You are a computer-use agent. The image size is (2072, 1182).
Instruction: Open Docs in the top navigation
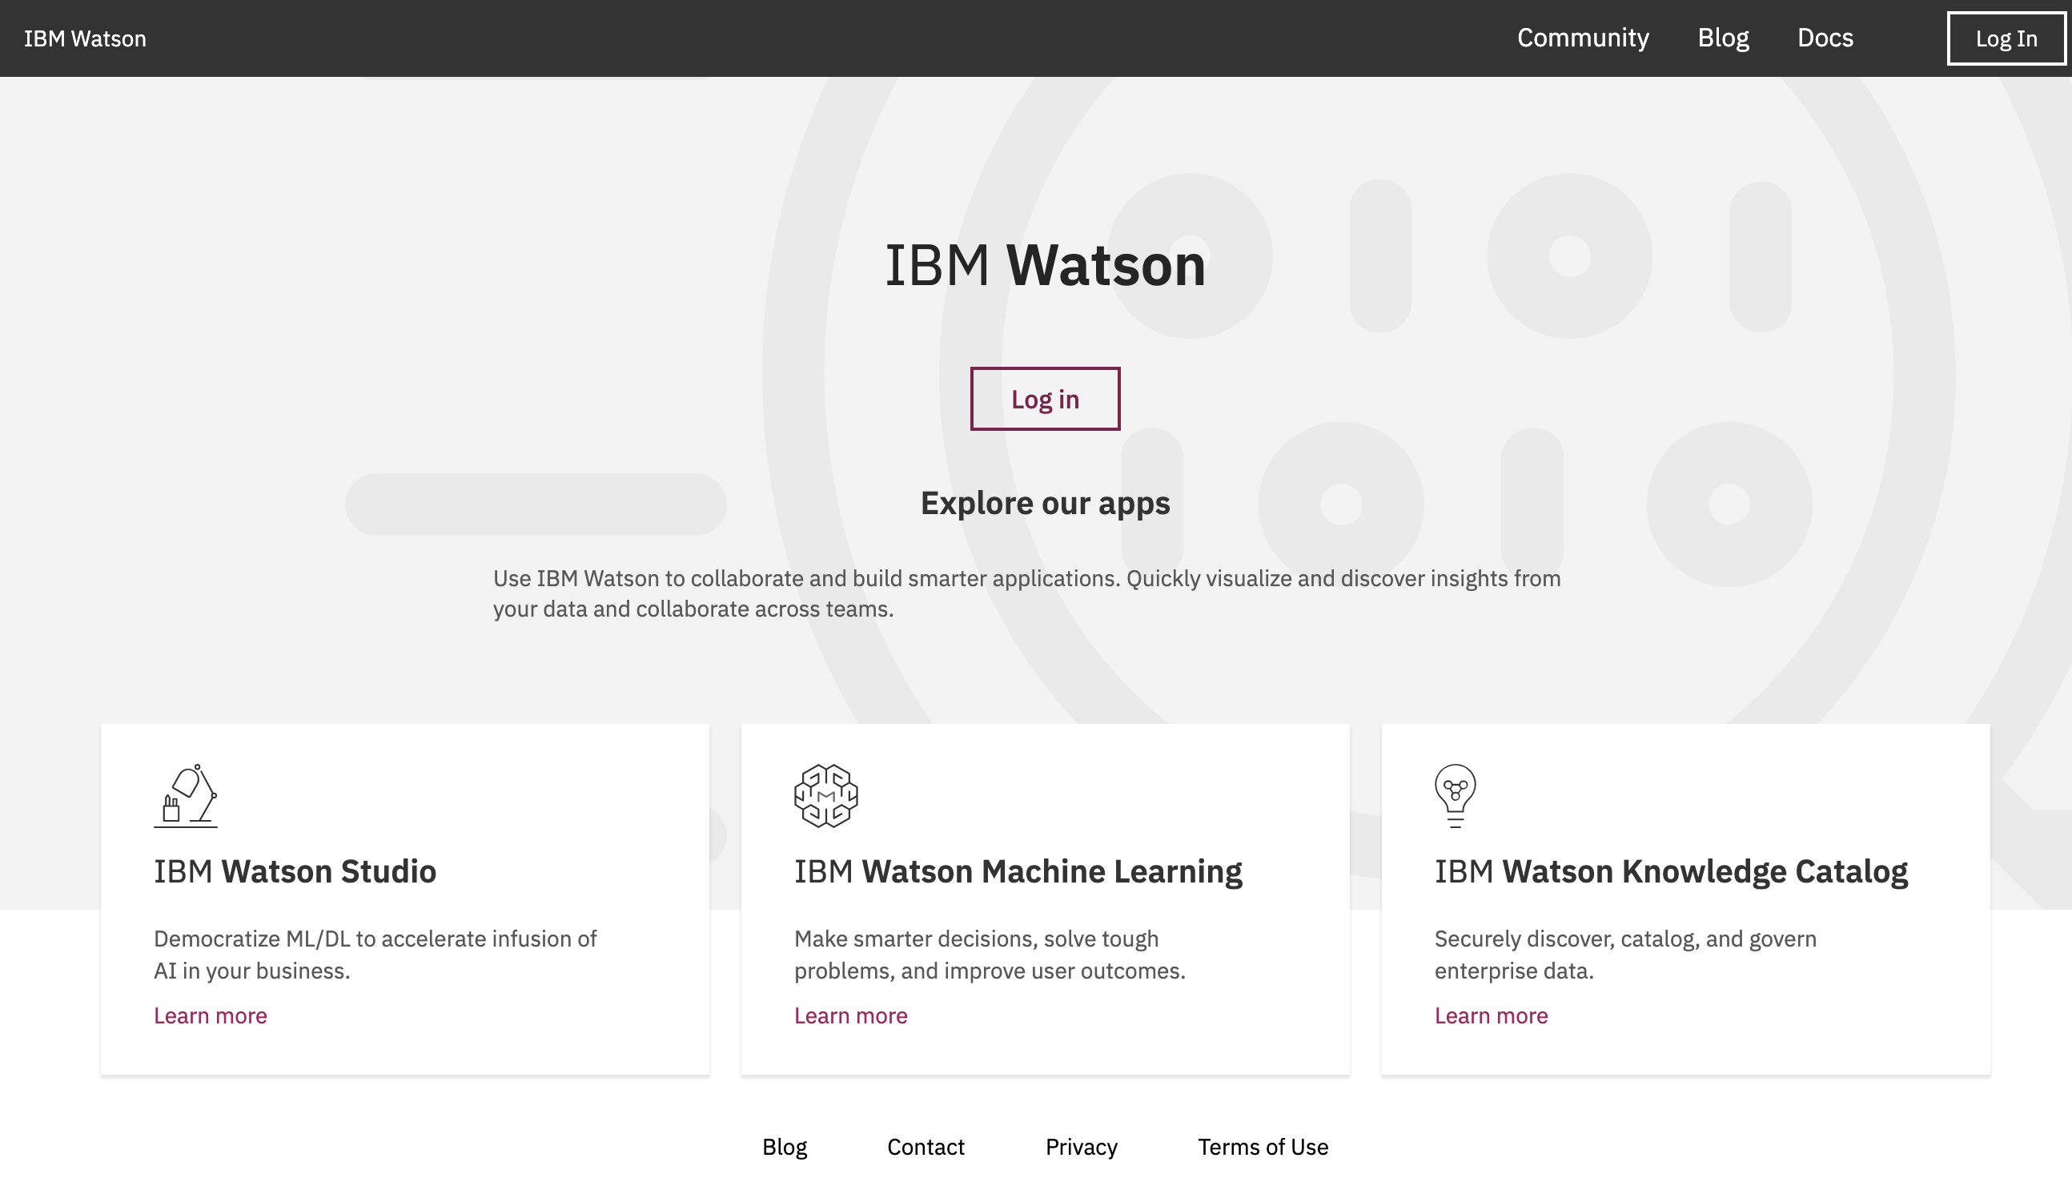coord(1825,38)
